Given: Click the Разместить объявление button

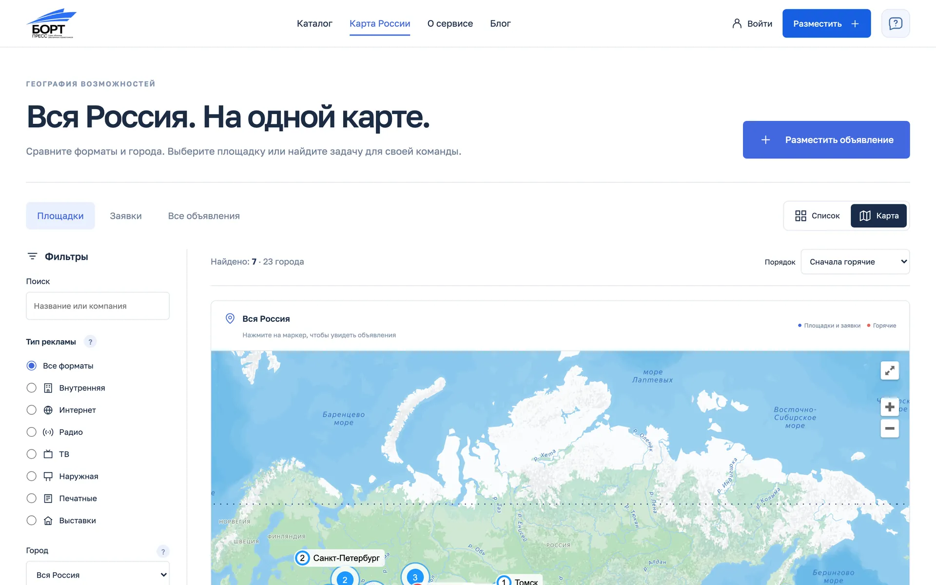Looking at the screenshot, I should click(826, 140).
